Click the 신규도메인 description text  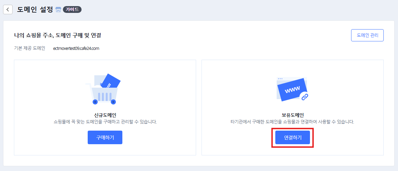pos(105,122)
